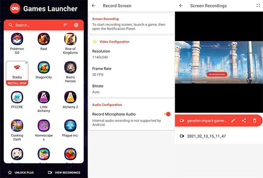This screenshot has height=178, width=263.
Task: Click the Stadia Install Now button
Action: tap(17, 83)
